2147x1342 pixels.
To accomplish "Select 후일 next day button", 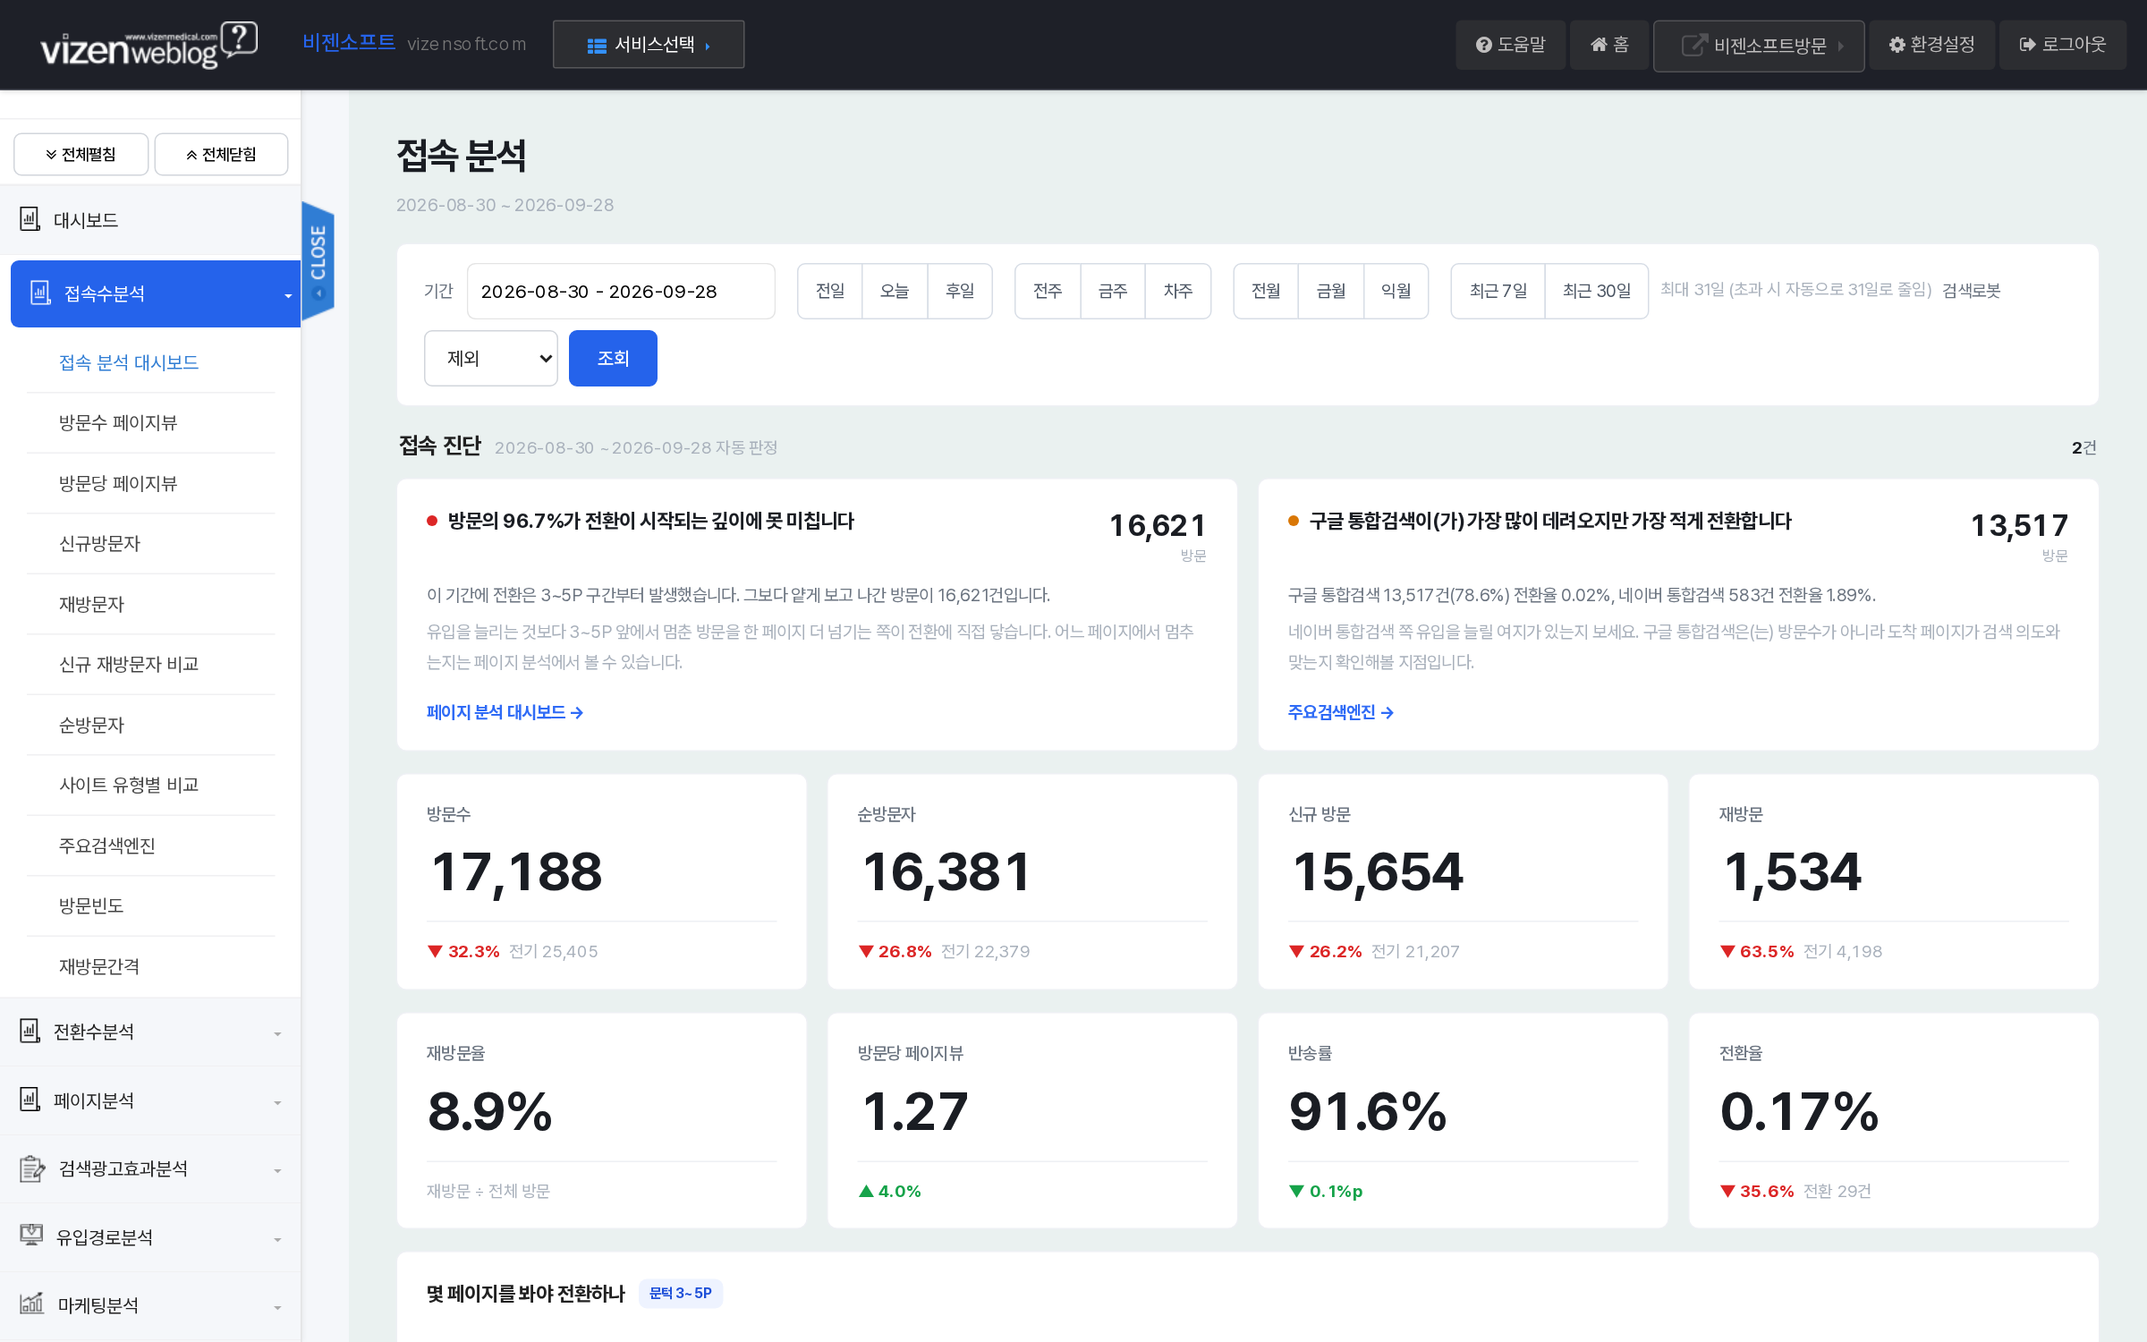I will point(960,292).
